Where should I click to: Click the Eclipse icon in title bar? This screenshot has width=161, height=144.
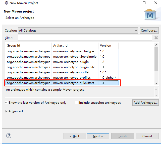pos(7,3)
